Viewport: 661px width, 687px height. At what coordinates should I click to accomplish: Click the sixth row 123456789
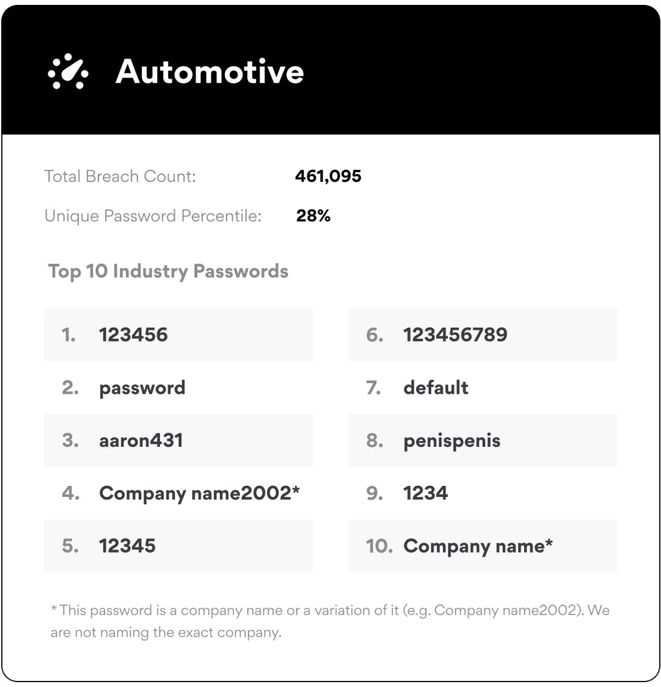pos(483,335)
